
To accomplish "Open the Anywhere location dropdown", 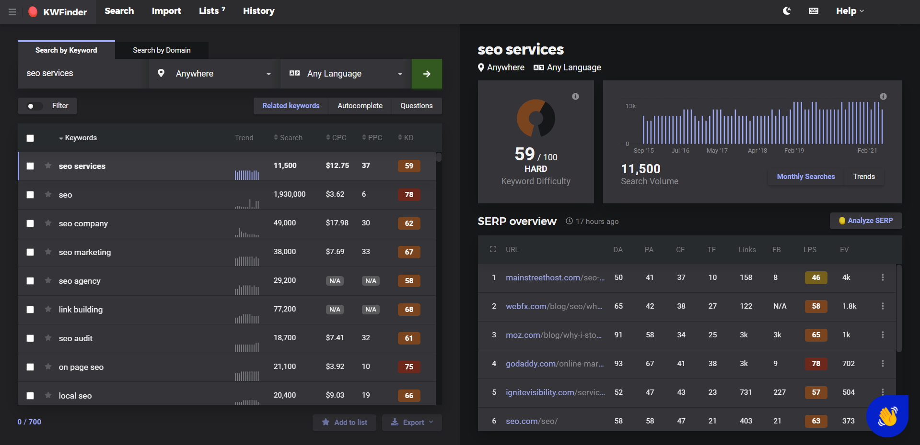I will click(214, 74).
